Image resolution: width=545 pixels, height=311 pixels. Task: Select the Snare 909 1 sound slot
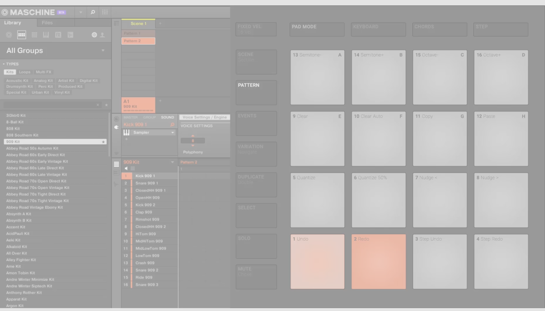[150, 183]
